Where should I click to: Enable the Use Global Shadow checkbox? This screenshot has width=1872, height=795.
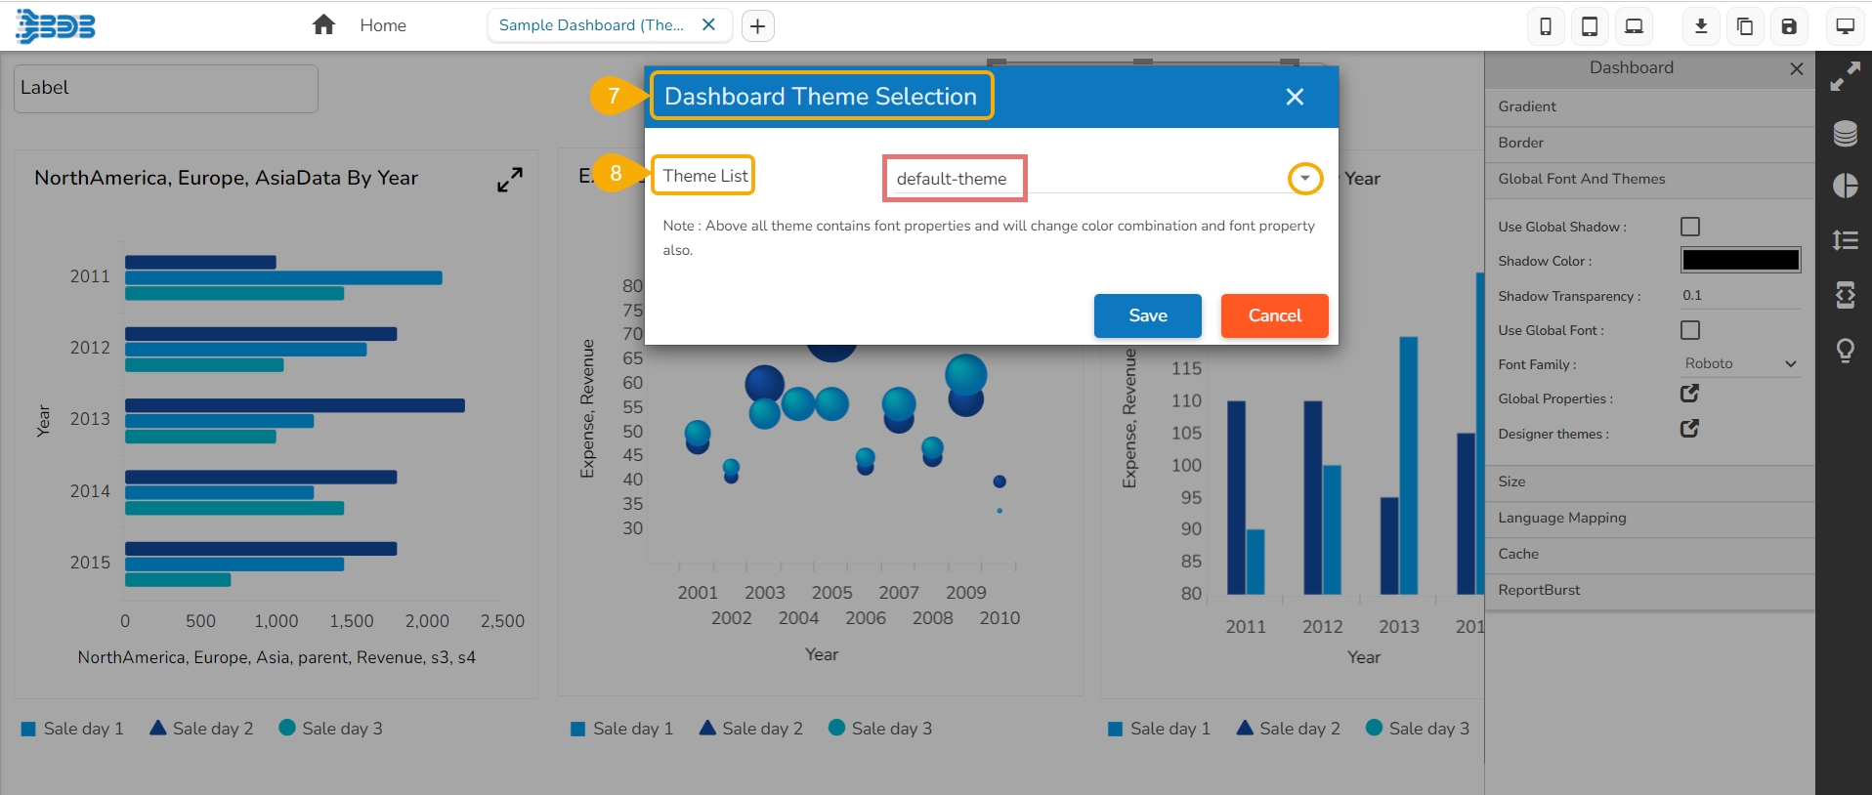point(1690,227)
